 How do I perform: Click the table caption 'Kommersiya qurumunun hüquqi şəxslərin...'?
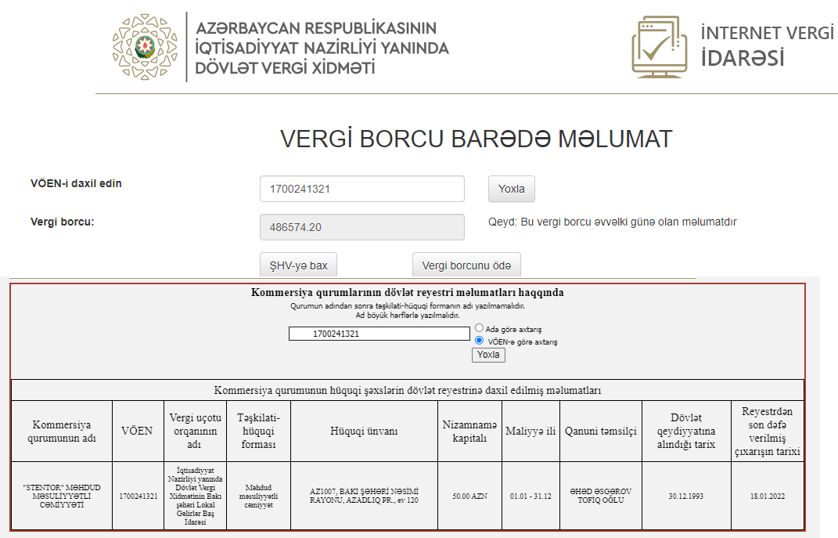pyautogui.click(x=407, y=391)
